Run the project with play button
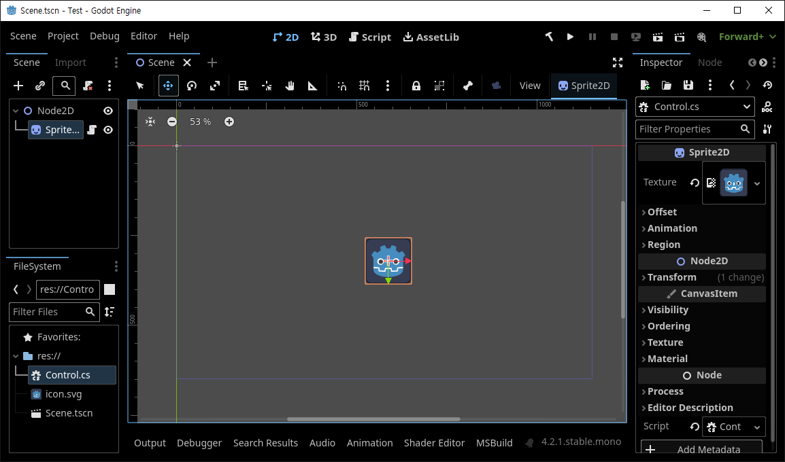This screenshot has width=785, height=462. [570, 37]
